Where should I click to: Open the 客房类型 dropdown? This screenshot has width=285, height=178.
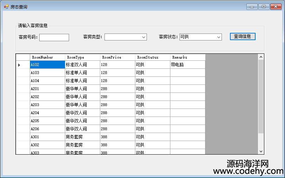(x=144, y=37)
